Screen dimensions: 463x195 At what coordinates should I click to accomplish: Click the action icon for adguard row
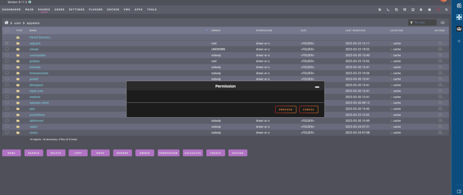coord(441,43)
